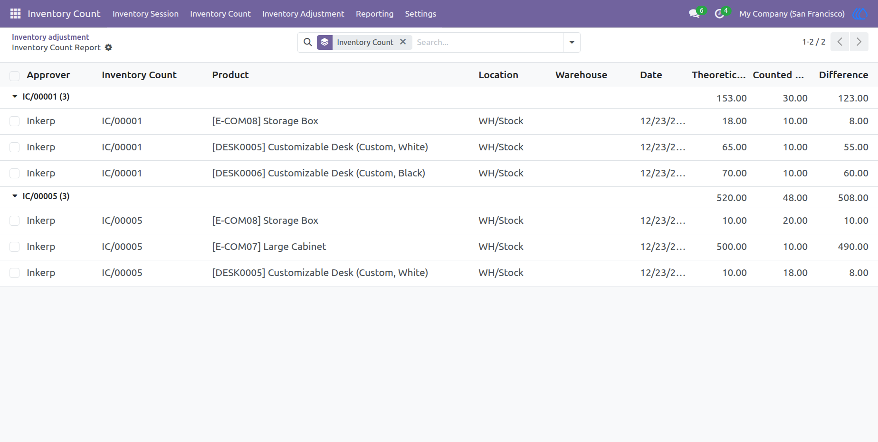Screen dimensions: 878x442
Task: Check the Customizable Desk (Custom, Black) row
Action: 15,173
